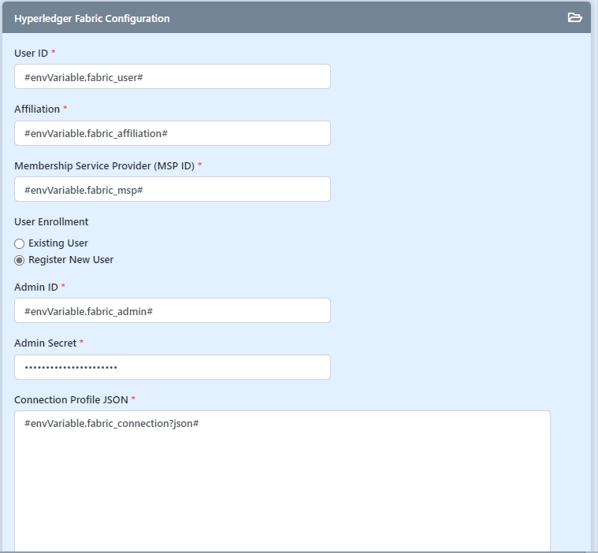Click the Hyperledger Fabric Configuration panel title

coord(91,18)
